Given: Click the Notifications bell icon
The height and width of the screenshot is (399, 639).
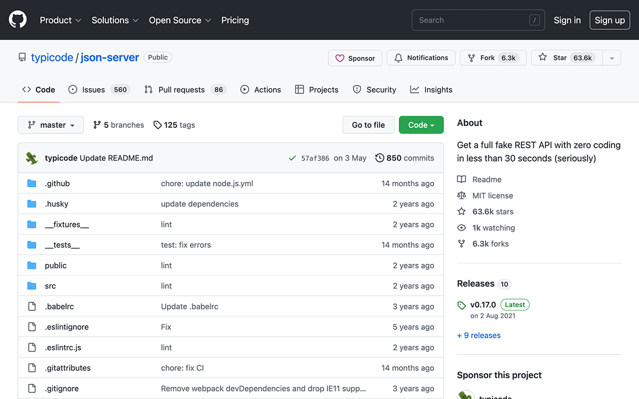Looking at the screenshot, I should coord(399,57).
